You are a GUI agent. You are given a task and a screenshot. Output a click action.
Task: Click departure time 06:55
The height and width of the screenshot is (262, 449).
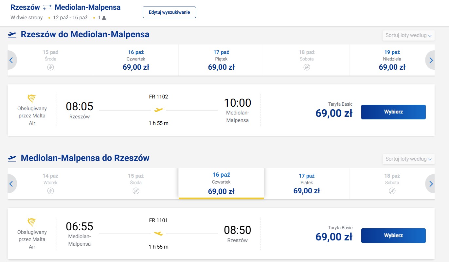[x=80, y=226]
